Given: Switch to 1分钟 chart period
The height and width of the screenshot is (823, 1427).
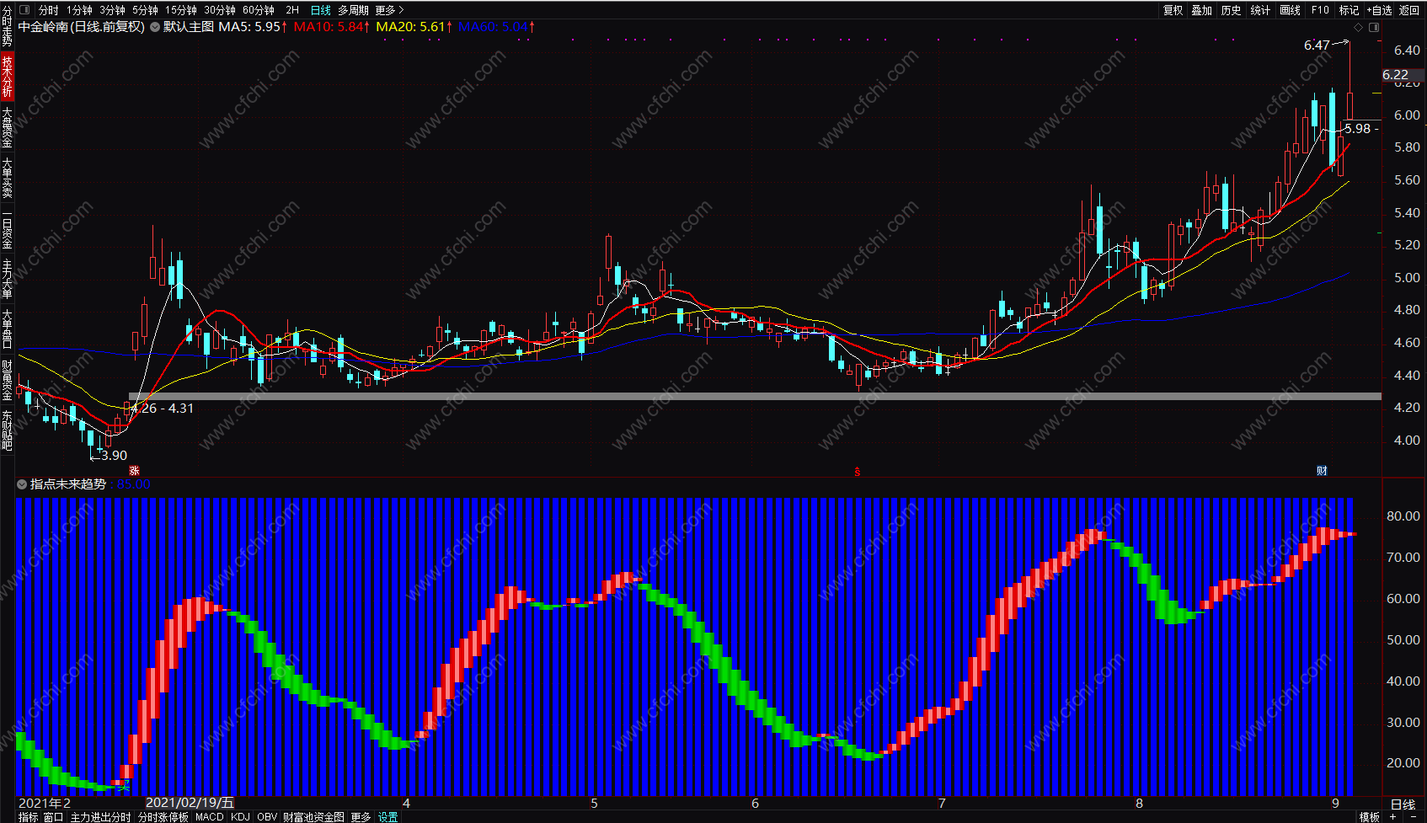Looking at the screenshot, I should coord(80,10).
